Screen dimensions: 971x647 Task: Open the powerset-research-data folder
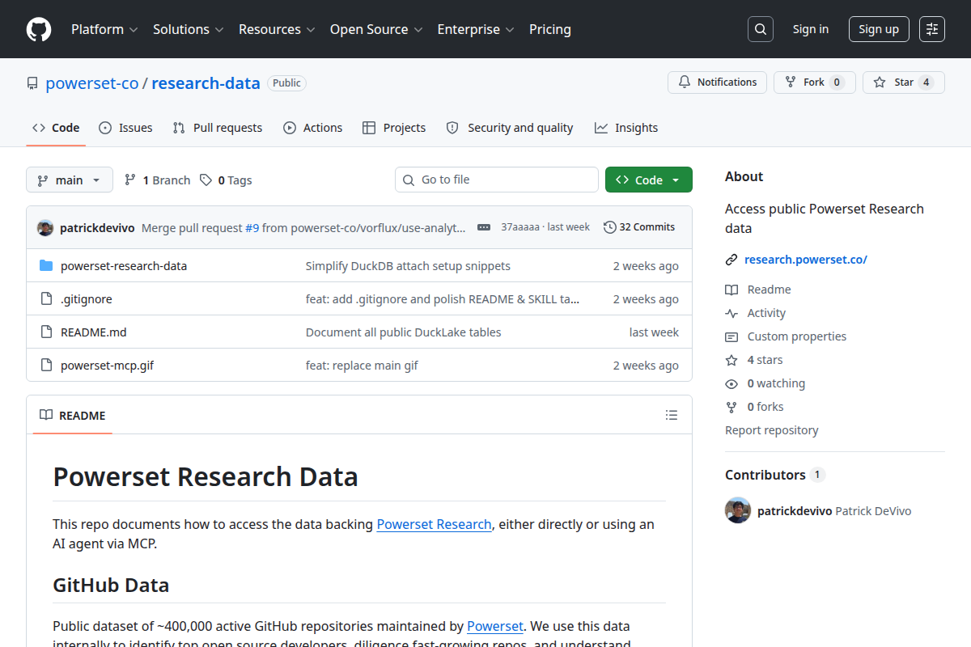124,266
